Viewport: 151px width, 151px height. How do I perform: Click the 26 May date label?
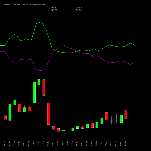[87, 144]
